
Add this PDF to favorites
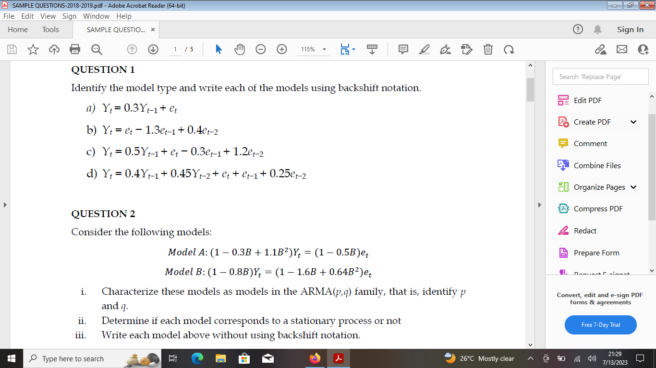pyautogui.click(x=33, y=49)
